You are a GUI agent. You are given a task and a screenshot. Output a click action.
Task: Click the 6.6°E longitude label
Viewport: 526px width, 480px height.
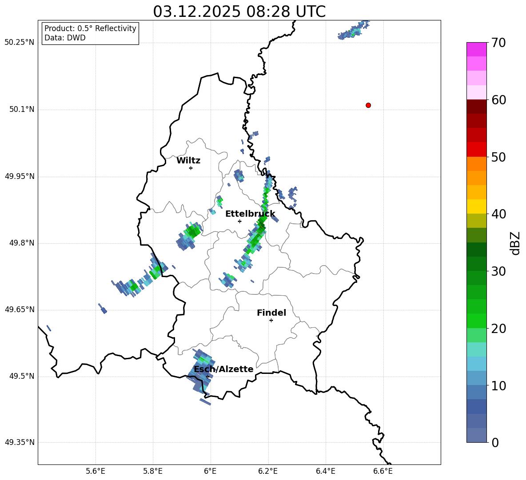point(383,471)
